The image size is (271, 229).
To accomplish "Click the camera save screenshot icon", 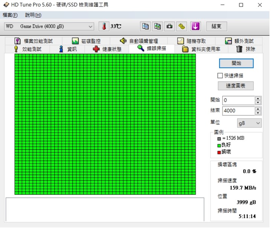I will coord(169,26).
